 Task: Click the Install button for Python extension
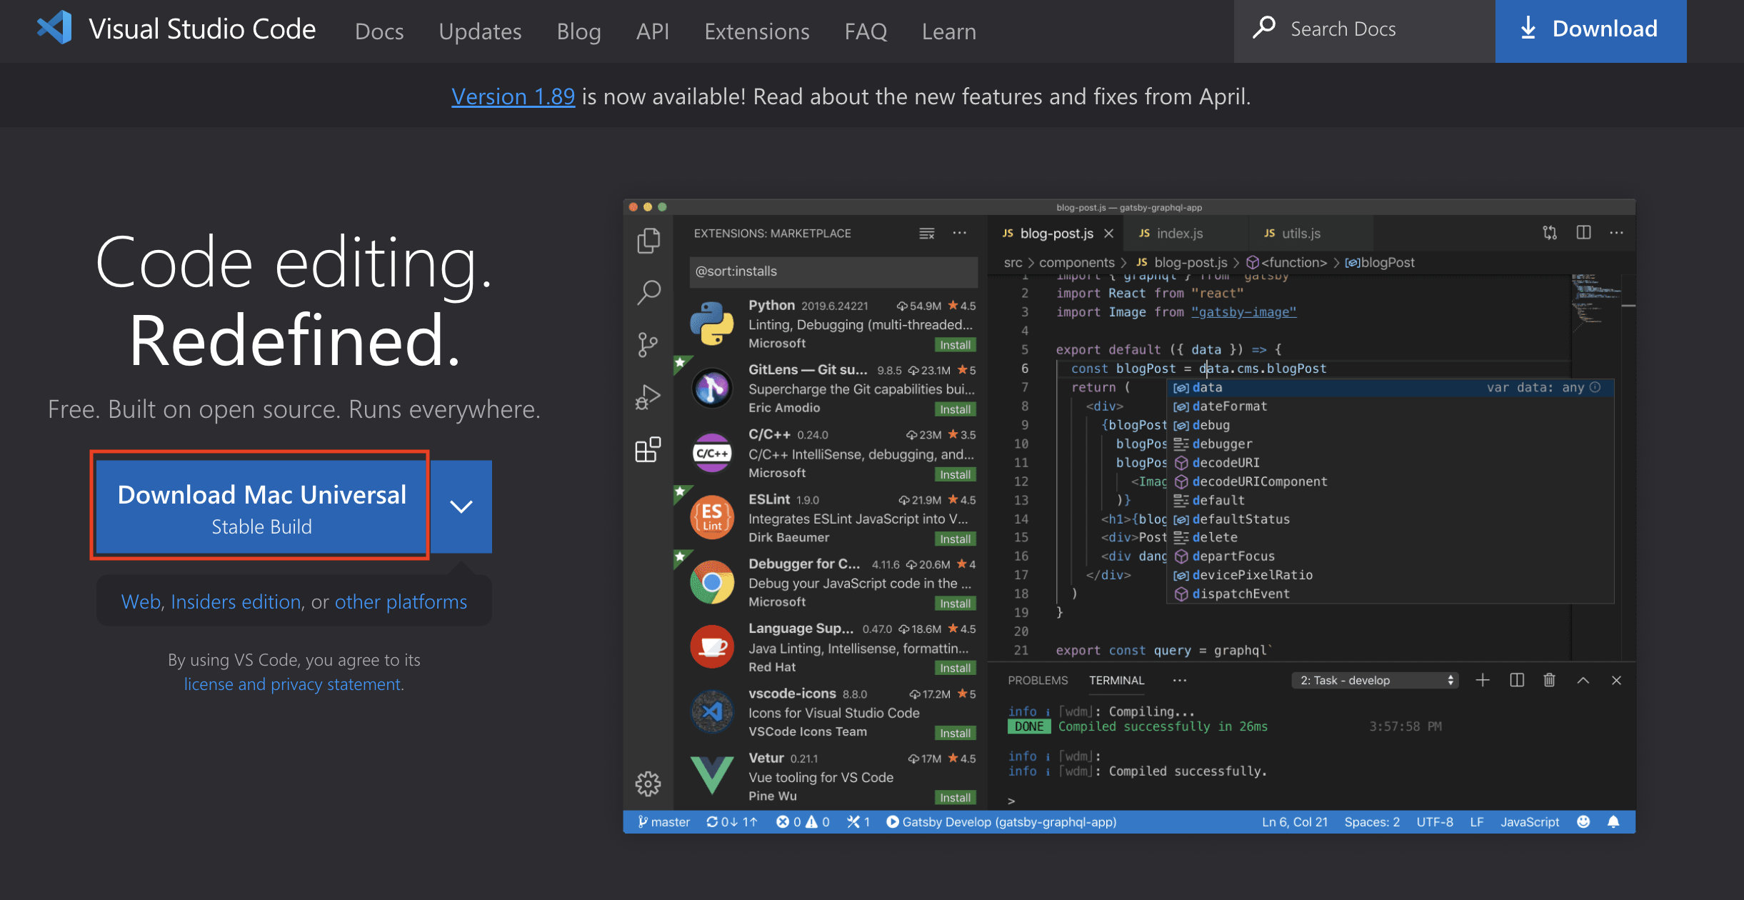[x=955, y=345]
